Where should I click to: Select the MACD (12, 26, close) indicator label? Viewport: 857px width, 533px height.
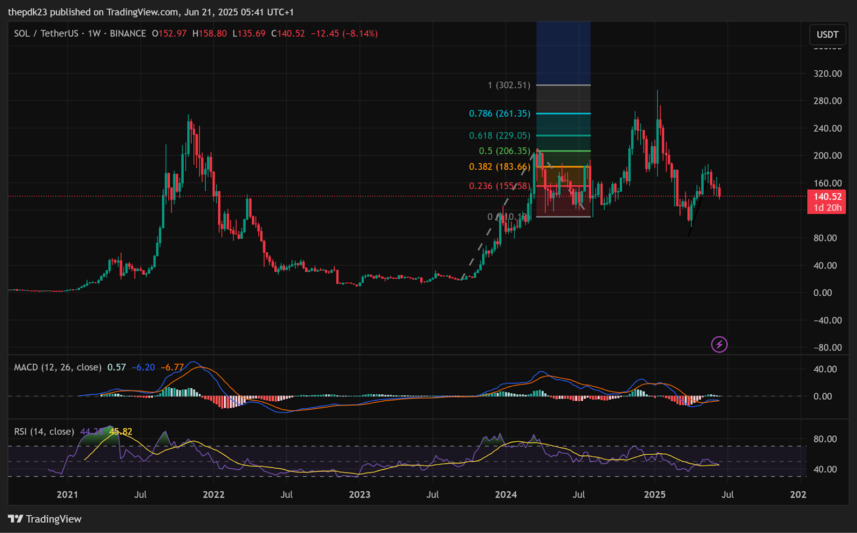58,367
